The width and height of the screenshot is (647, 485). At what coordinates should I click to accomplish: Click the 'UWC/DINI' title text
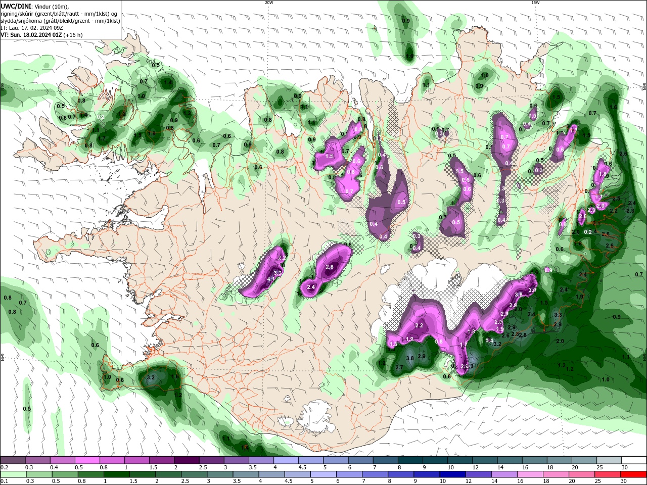16,6
